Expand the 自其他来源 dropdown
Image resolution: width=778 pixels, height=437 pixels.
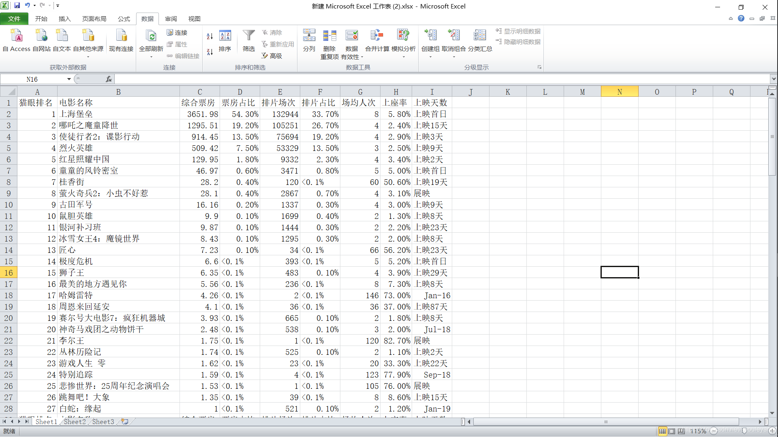point(88,57)
